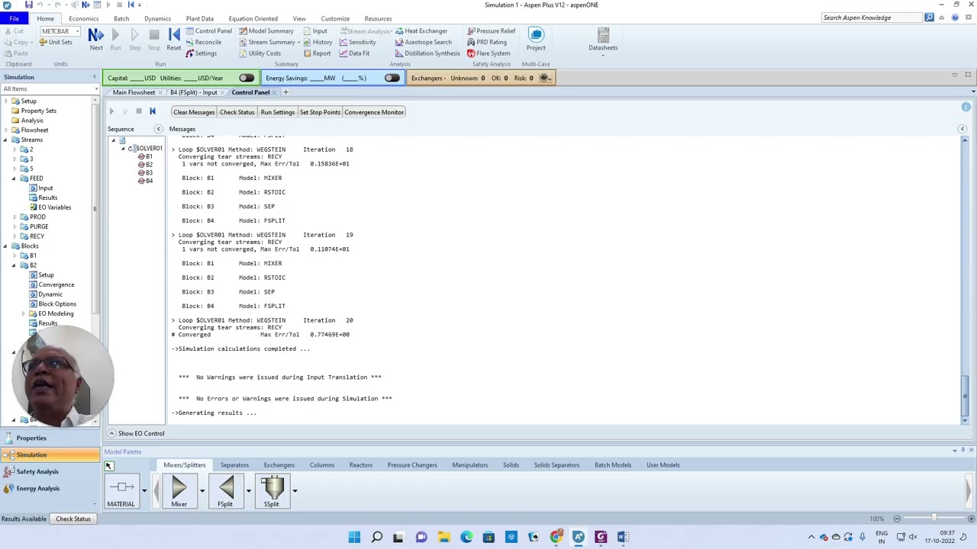Open Windows Start menu
977x549 pixels.
coord(354,538)
